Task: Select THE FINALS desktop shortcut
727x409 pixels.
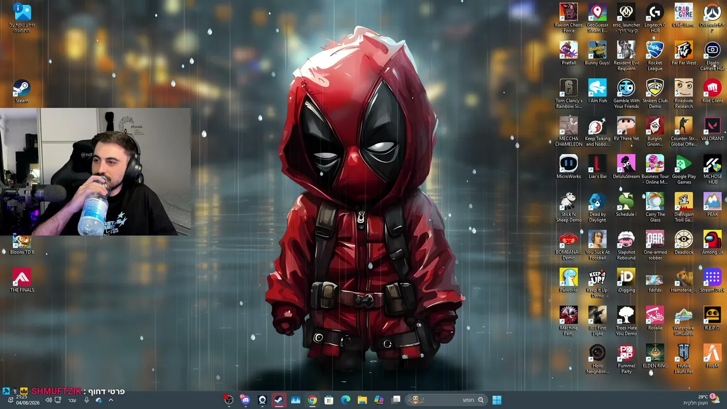Action: click(22, 281)
